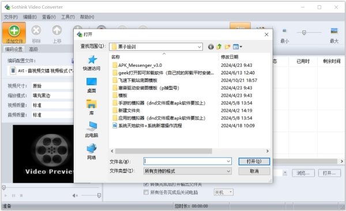Switch to the 高级 tab

[33, 49]
